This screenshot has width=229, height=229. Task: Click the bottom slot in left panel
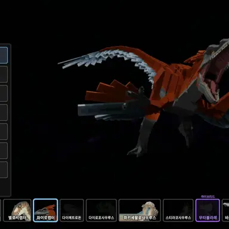coord(4,169)
